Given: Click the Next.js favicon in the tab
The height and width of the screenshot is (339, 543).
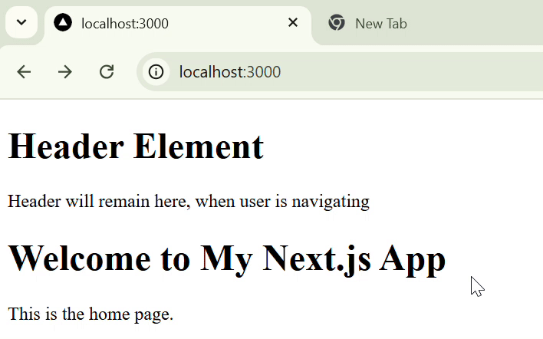Looking at the screenshot, I should (x=63, y=23).
